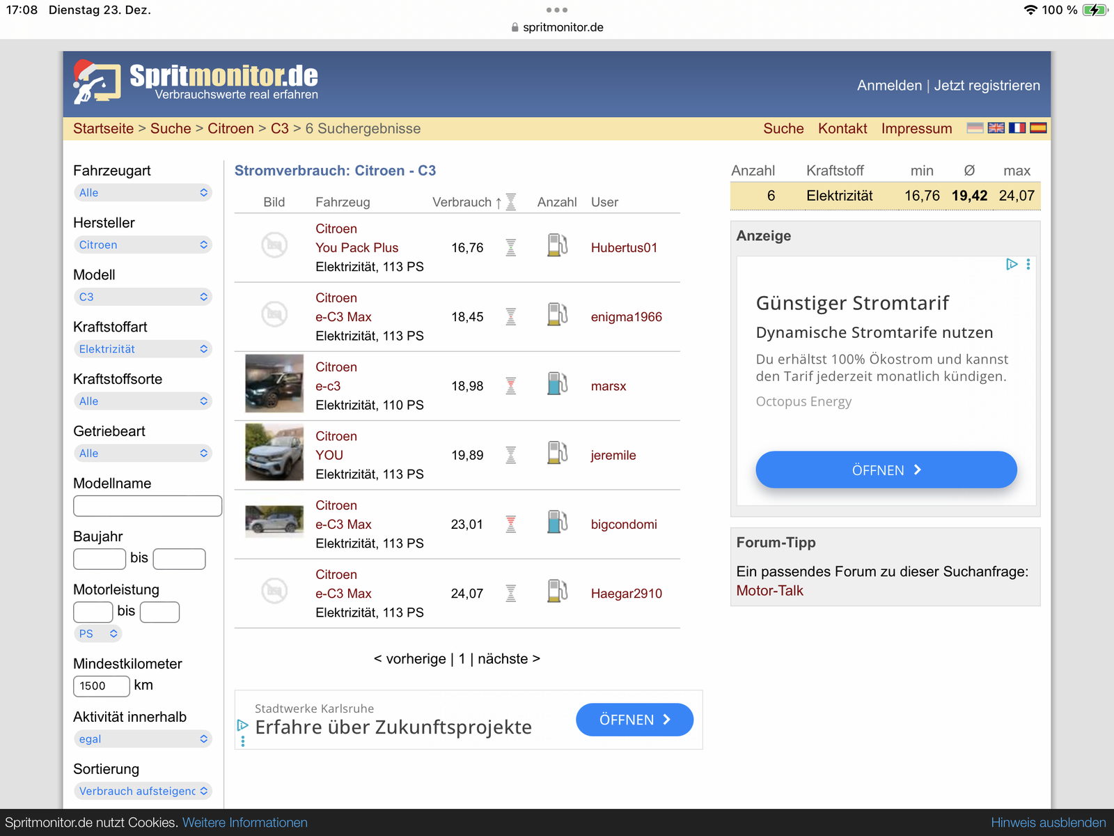Open Fahrzeugart dropdown

[x=143, y=192]
